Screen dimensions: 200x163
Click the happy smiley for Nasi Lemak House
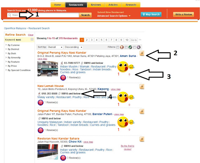coord(123,97)
